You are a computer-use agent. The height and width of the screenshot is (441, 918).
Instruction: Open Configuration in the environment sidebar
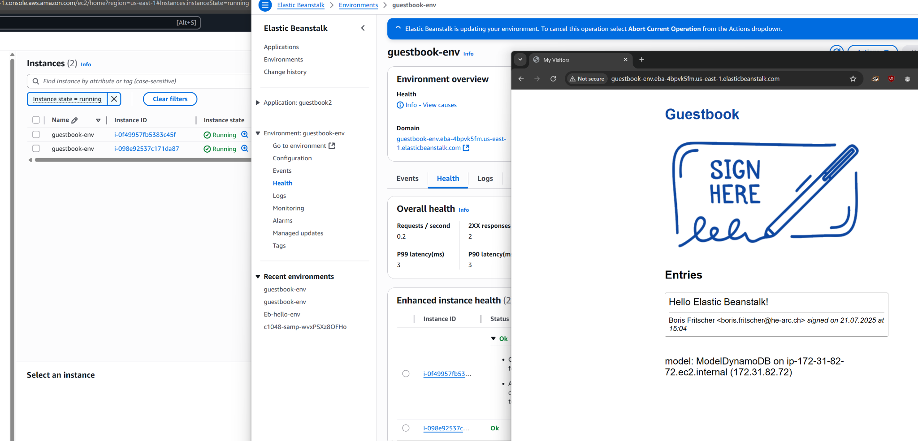pyautogui.click(x=292, y=158)
